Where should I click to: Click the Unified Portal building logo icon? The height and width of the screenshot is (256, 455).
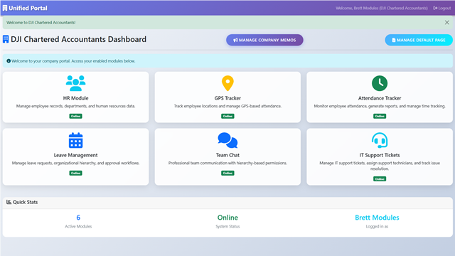[x=5, y=8]
